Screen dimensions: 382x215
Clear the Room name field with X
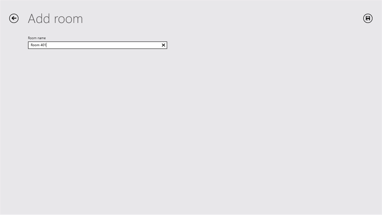pyautogui.click(x=163, y=45)
